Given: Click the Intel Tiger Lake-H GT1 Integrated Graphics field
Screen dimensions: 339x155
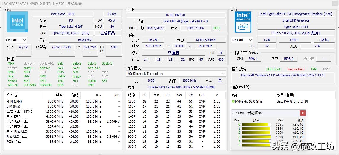Looking at the screenshot, I should coord(296,14).
